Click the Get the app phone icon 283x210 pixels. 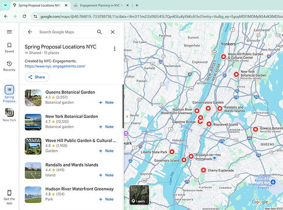[9, 193]
